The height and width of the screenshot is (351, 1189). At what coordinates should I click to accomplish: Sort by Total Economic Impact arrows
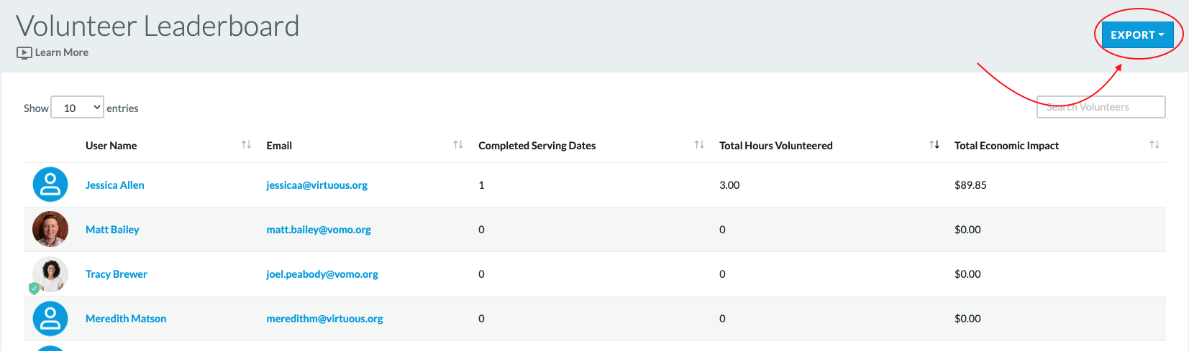[x=1154, y=145]
